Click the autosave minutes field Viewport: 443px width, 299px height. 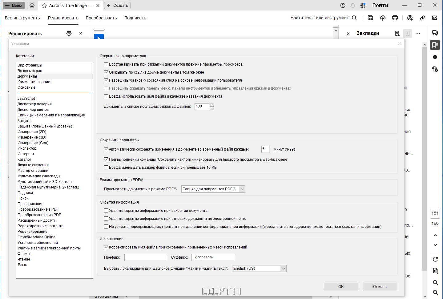[265, 149]
